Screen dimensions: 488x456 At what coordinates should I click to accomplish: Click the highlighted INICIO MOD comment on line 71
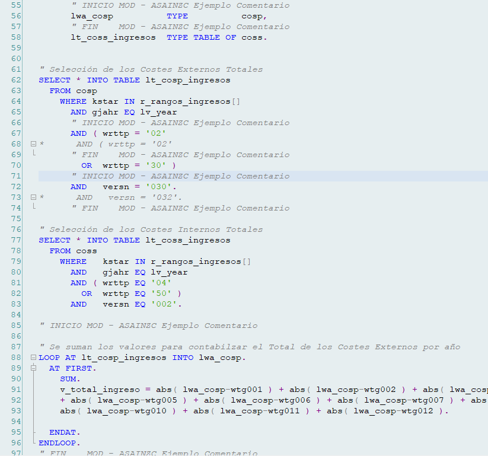click(x=180, y=176)
